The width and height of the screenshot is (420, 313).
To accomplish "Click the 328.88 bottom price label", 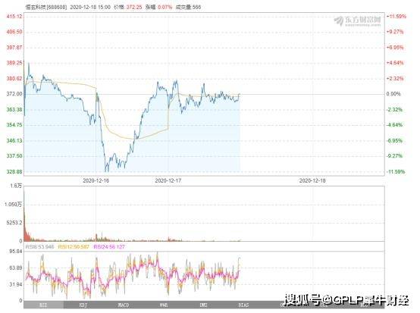I will 14,171.
